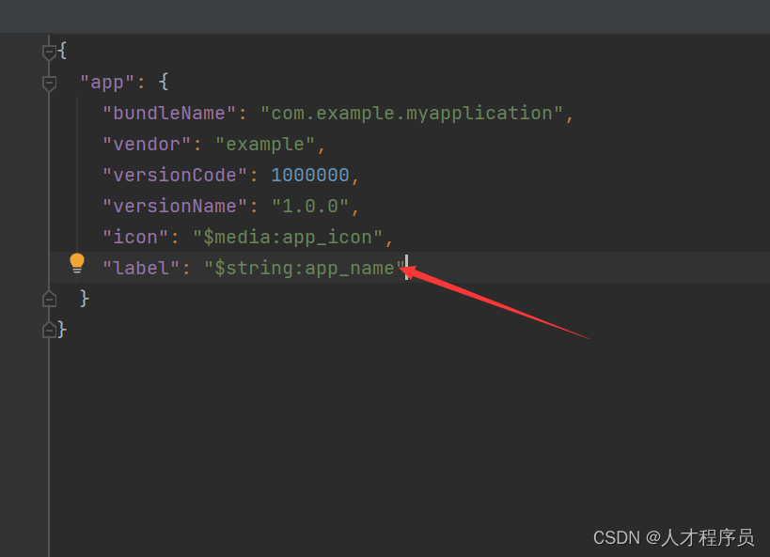This screenshot has height=557, width=770.
Task: Click the "icon" key
Action: 135,238
